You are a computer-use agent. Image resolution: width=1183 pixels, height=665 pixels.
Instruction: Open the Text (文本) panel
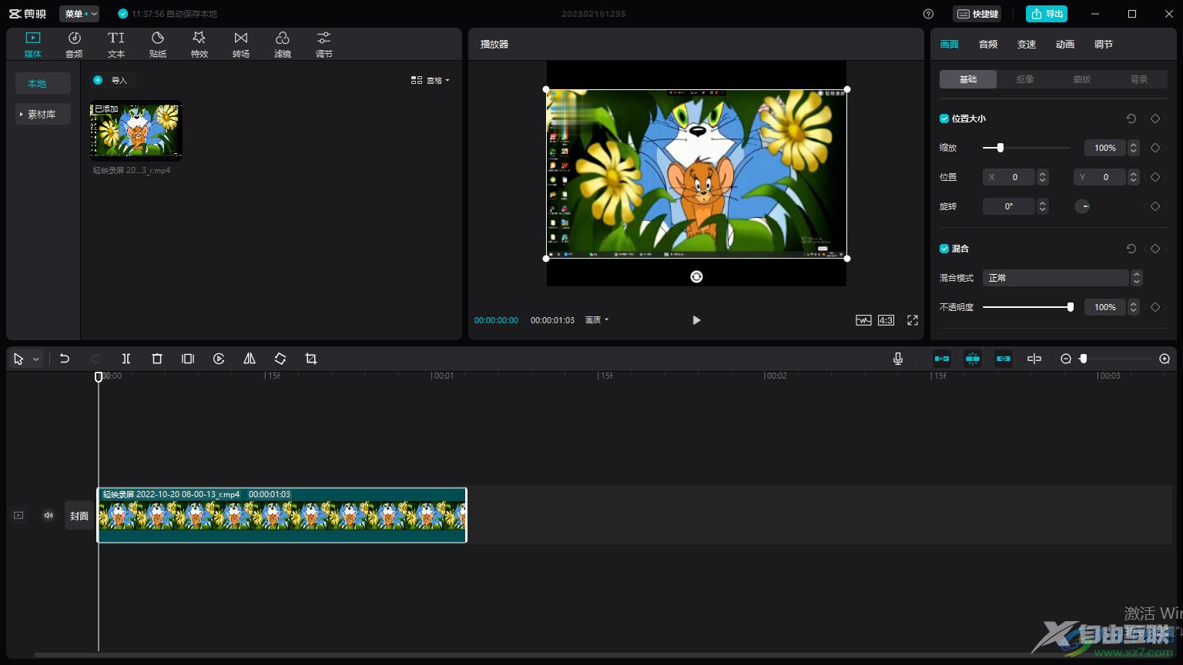click(116, 45)
